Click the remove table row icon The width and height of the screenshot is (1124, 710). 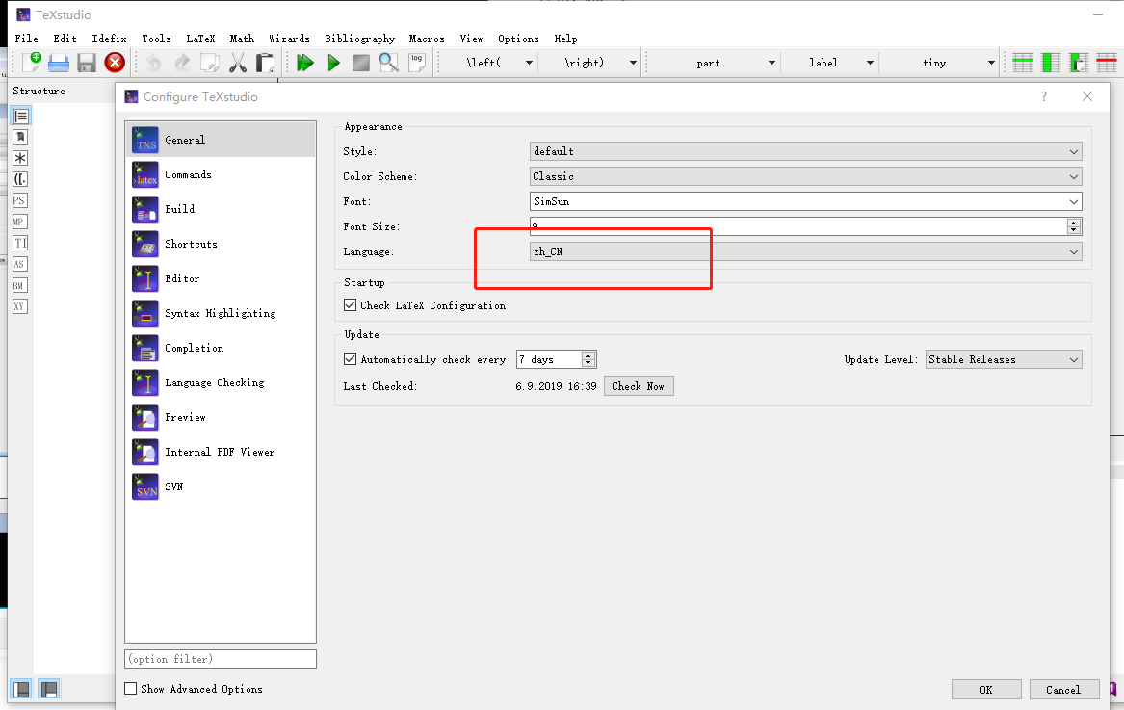(1107, 63)
